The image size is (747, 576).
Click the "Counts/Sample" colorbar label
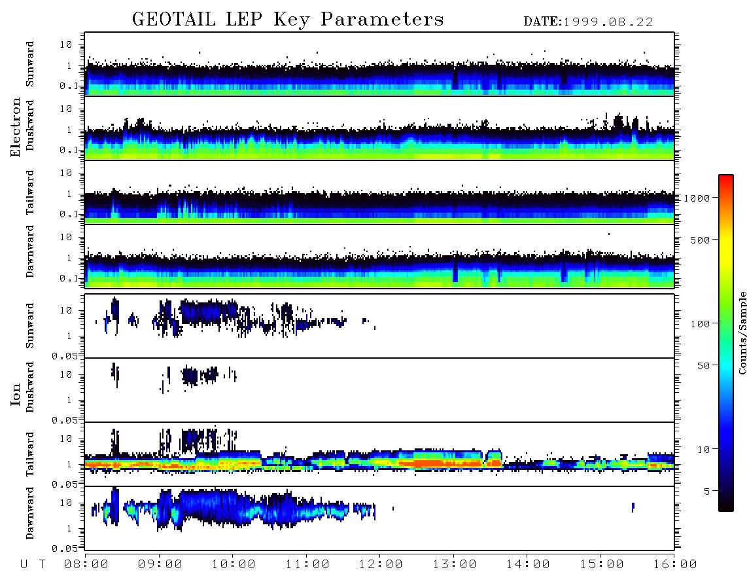point(742,333)
